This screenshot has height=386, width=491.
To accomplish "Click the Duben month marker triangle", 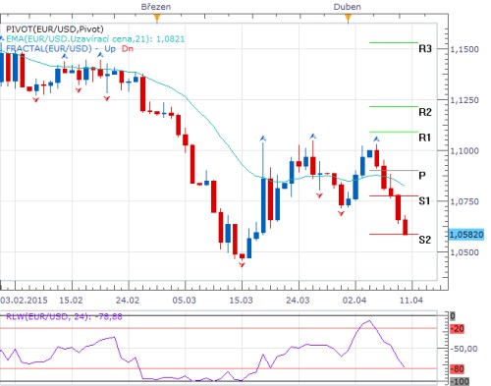I will point(348,18).
